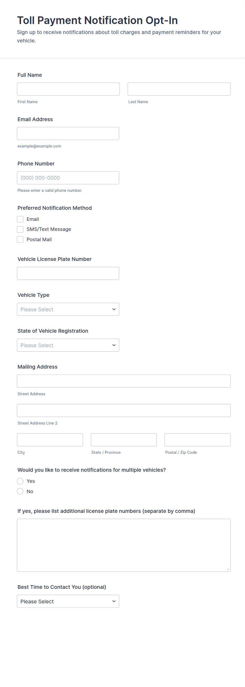Select the State / Province text box
This screenshot has width=245, height=687.
point(124,440)
